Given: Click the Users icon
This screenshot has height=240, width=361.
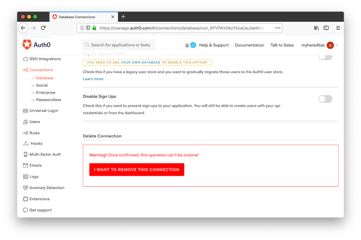Looking at the screenshot, I should point(25,122).
